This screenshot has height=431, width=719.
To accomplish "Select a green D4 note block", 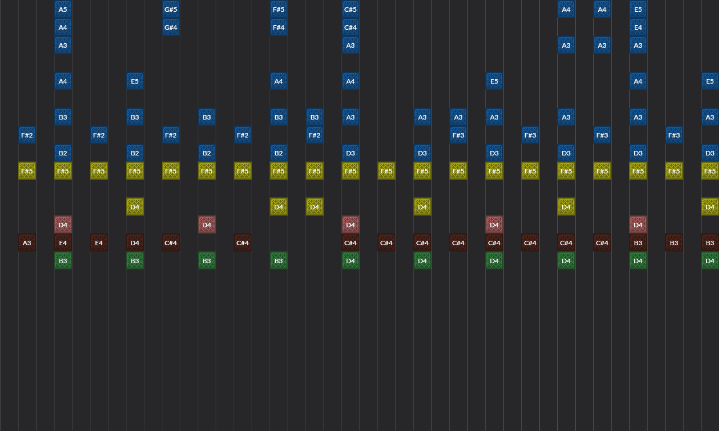I will point(351,260).
